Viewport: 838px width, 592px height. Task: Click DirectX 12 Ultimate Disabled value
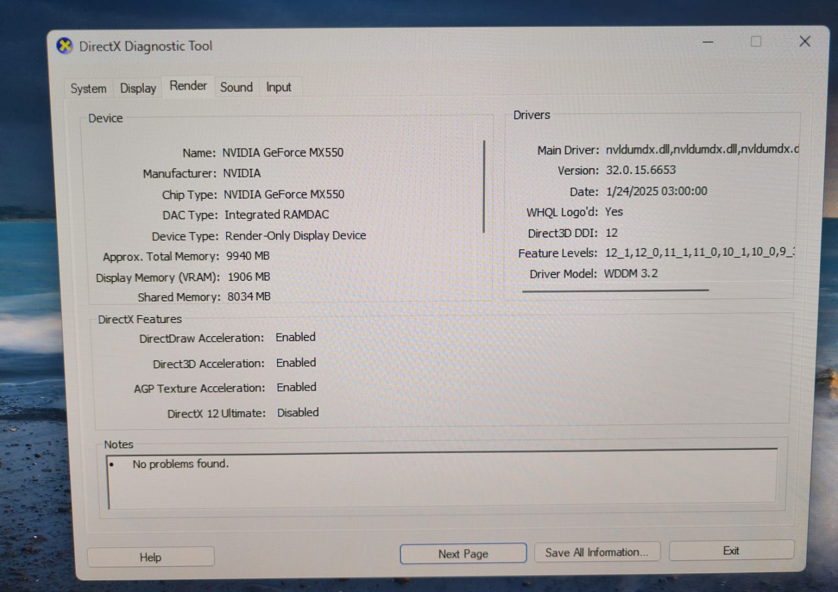tap(297, 412)
